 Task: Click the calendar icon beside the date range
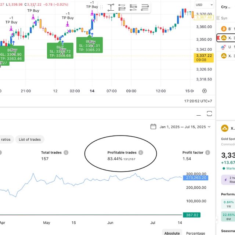pyautogui.click(x=153, y=127)
